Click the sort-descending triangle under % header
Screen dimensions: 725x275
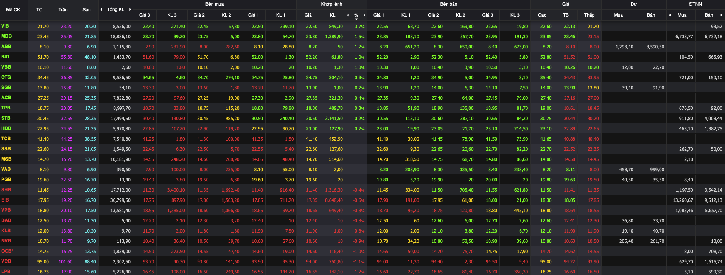point(356,19)
